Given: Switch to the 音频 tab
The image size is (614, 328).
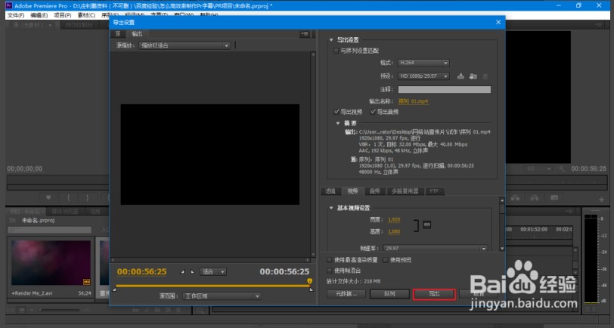Looking at the screenshot, I should pos(374,191).
